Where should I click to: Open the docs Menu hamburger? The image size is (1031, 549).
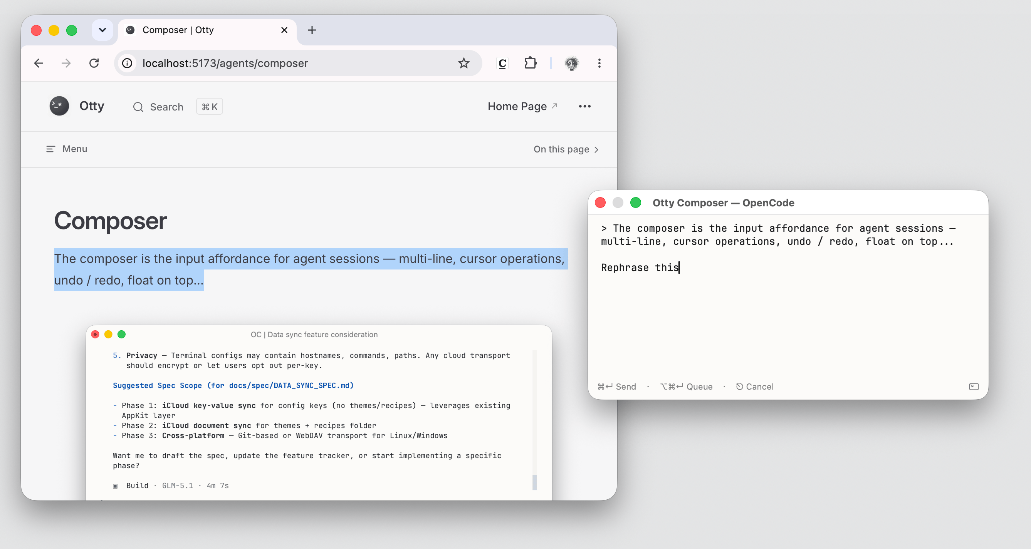pyautogui.click(x=66, y=149)
